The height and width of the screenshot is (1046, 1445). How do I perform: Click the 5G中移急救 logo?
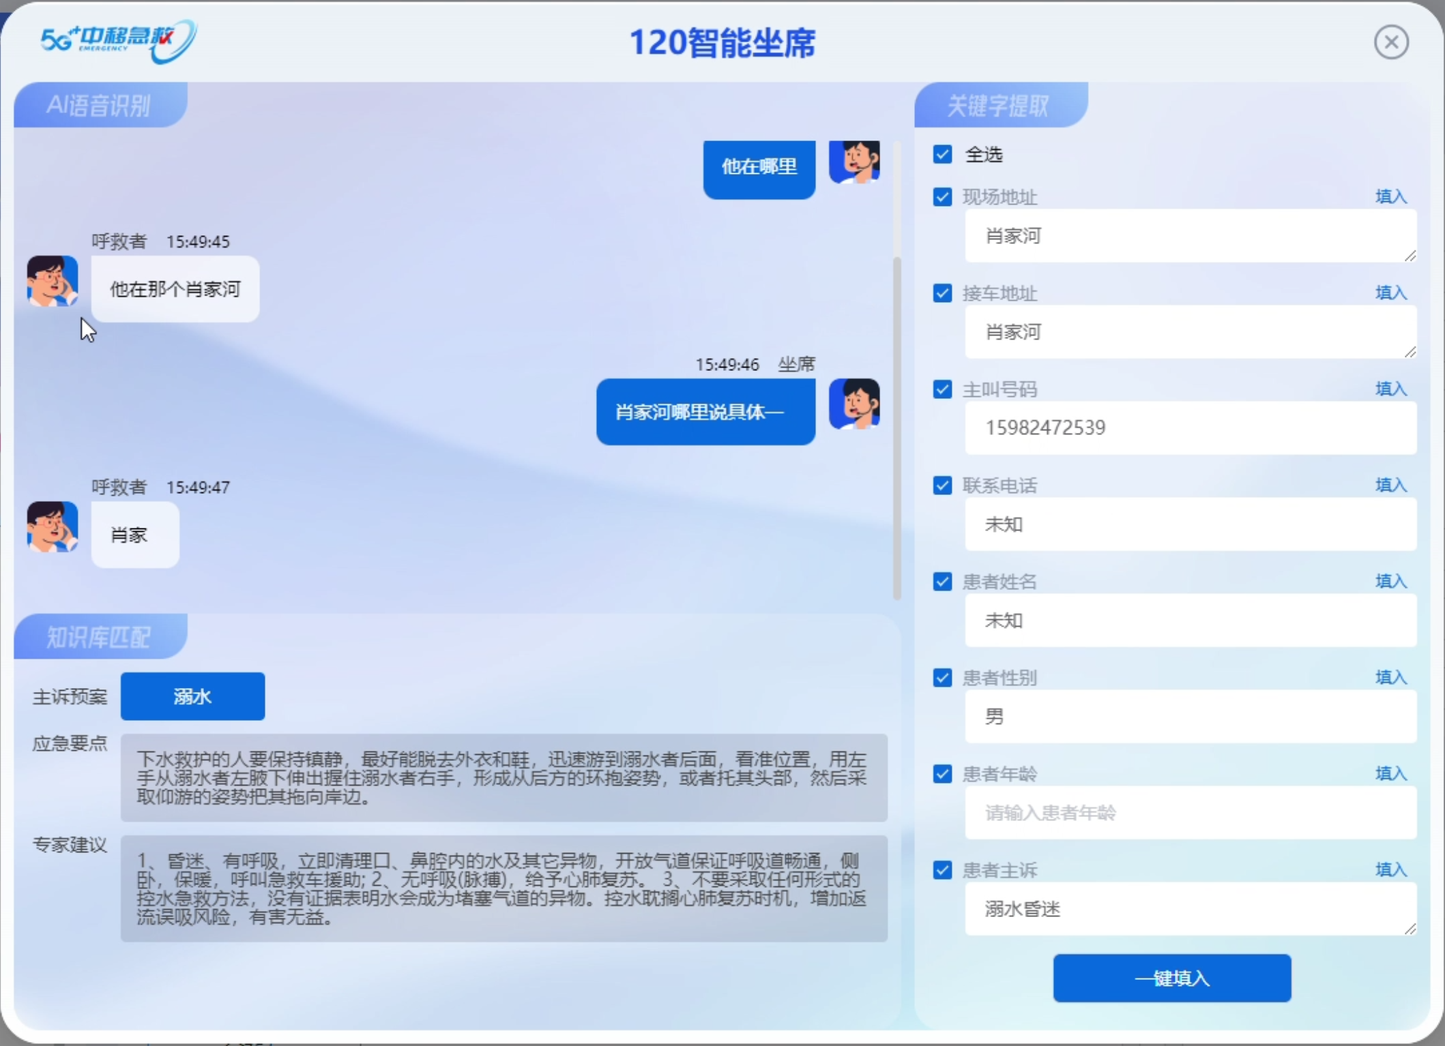coord(119,41)
